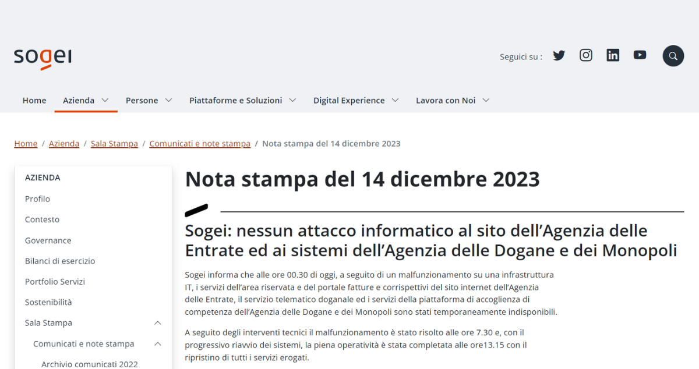Click the 'Nota stampa del 14 dicembre 2023' heading

pos(362,179)
